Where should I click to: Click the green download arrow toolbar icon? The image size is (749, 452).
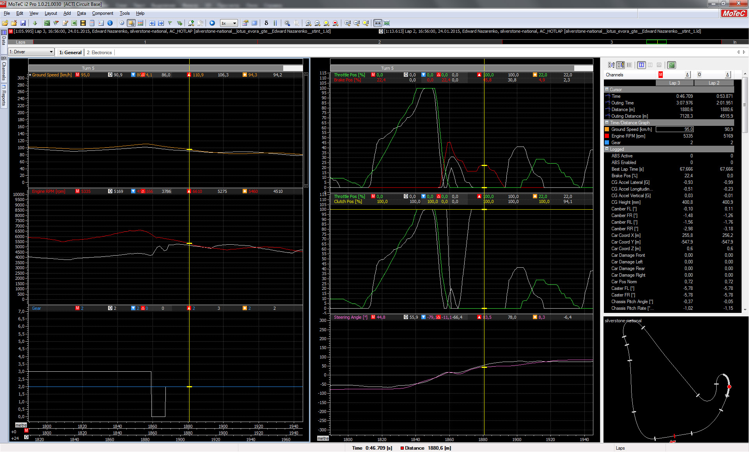click(x=35, y=23)
